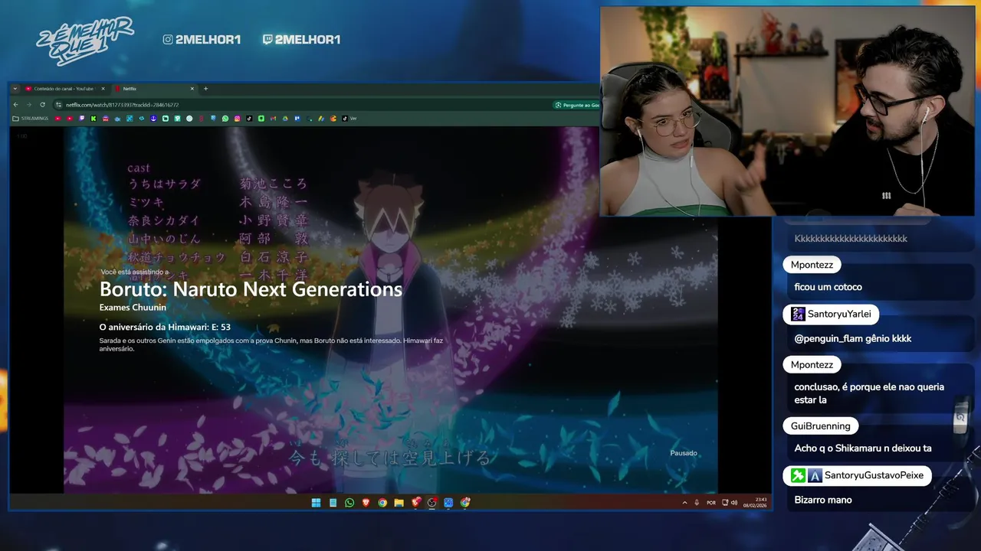Open WhatsApp from the taskbar
The height and width of the screenshot is (551, 981).
tap(349, 503)
